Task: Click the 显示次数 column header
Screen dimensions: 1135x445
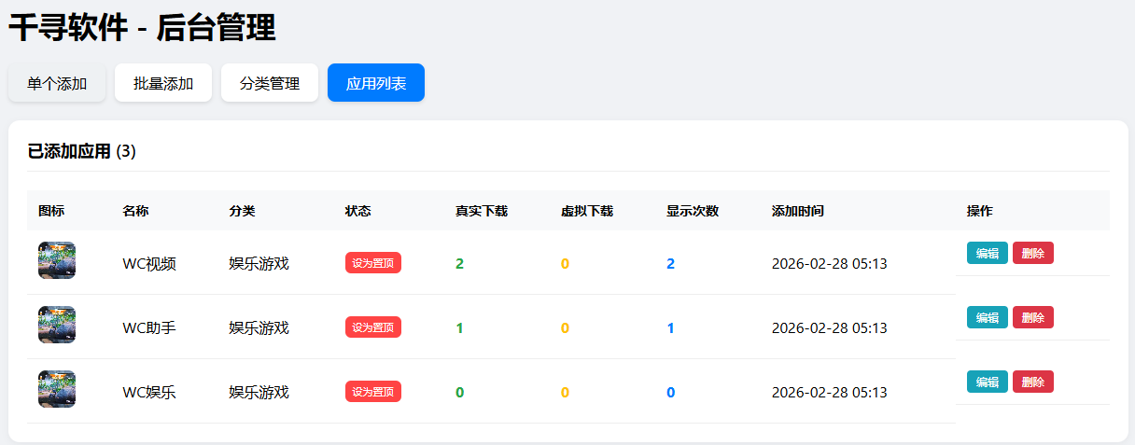Action: pyautogui.click(x=693, y=211)
